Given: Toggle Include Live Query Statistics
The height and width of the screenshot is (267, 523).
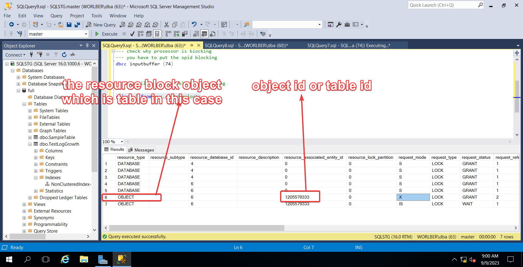Looking at the screenshot, I should [176, 34].
